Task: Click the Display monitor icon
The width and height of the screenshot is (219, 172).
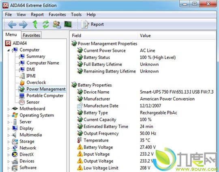Action: [x=15, y=128]
